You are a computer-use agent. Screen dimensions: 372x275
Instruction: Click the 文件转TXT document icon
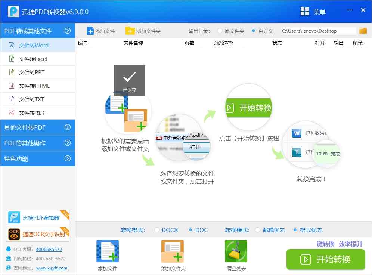coord(11,99)
